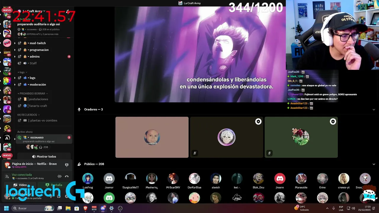Select the white-haired speaker tile
379x213 pixels.
click(227, 137)
